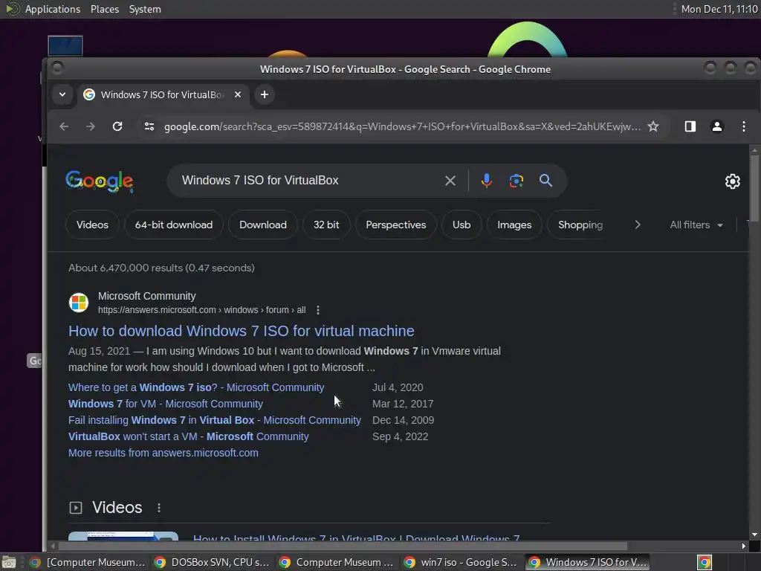The height and width of the screenshot is (571, 761).
Task: Open more options for Microsoft Community result
Action: (x=318, y=310)
